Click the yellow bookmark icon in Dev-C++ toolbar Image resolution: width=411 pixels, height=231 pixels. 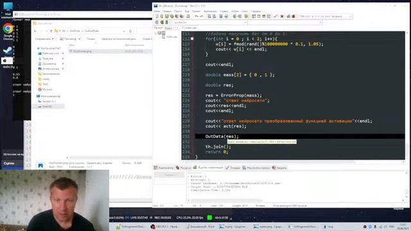246,16
